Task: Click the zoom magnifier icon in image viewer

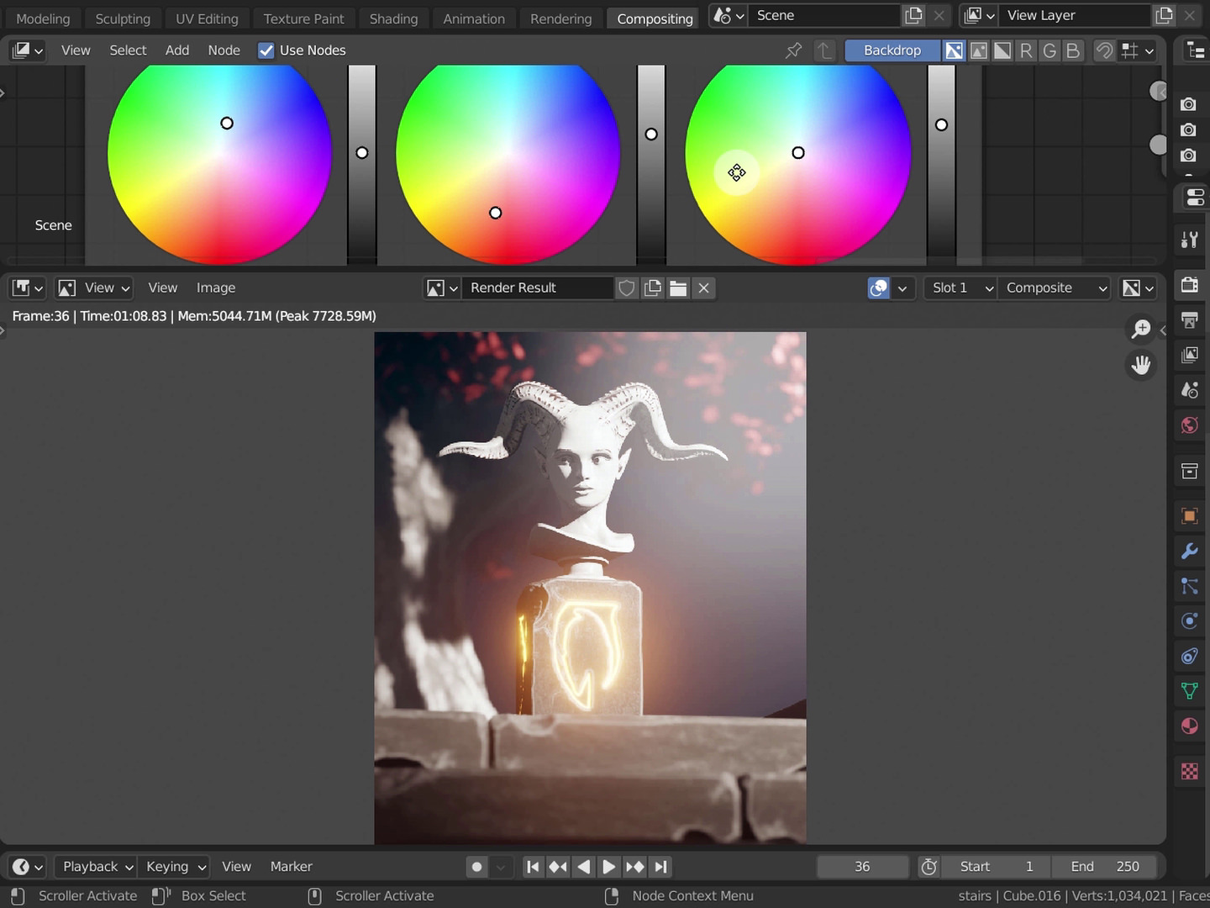Action: point(1140,329)
